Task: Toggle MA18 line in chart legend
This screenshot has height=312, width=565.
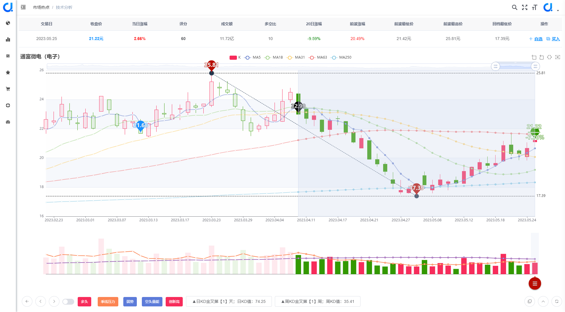Action: (274, 57)
